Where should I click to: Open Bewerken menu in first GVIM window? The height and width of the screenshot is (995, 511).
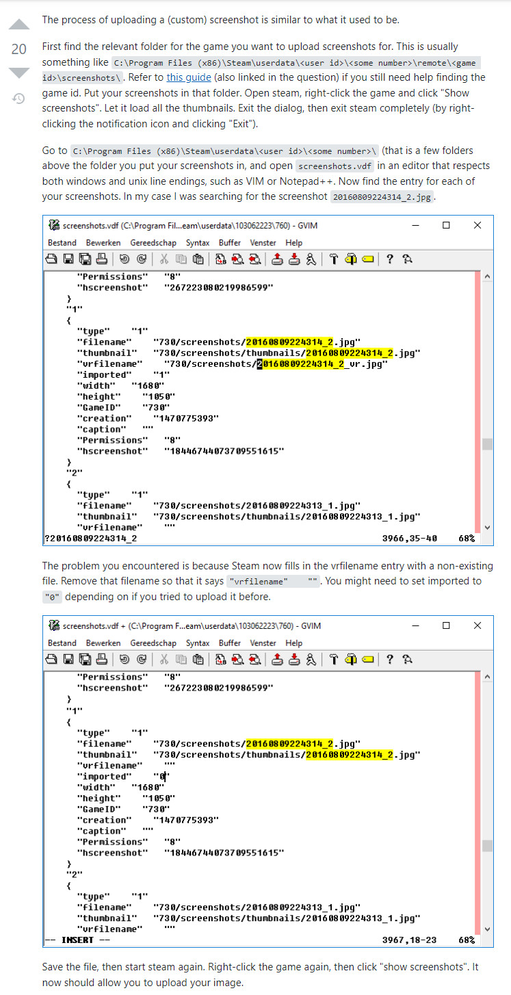[x=103, y=243]
